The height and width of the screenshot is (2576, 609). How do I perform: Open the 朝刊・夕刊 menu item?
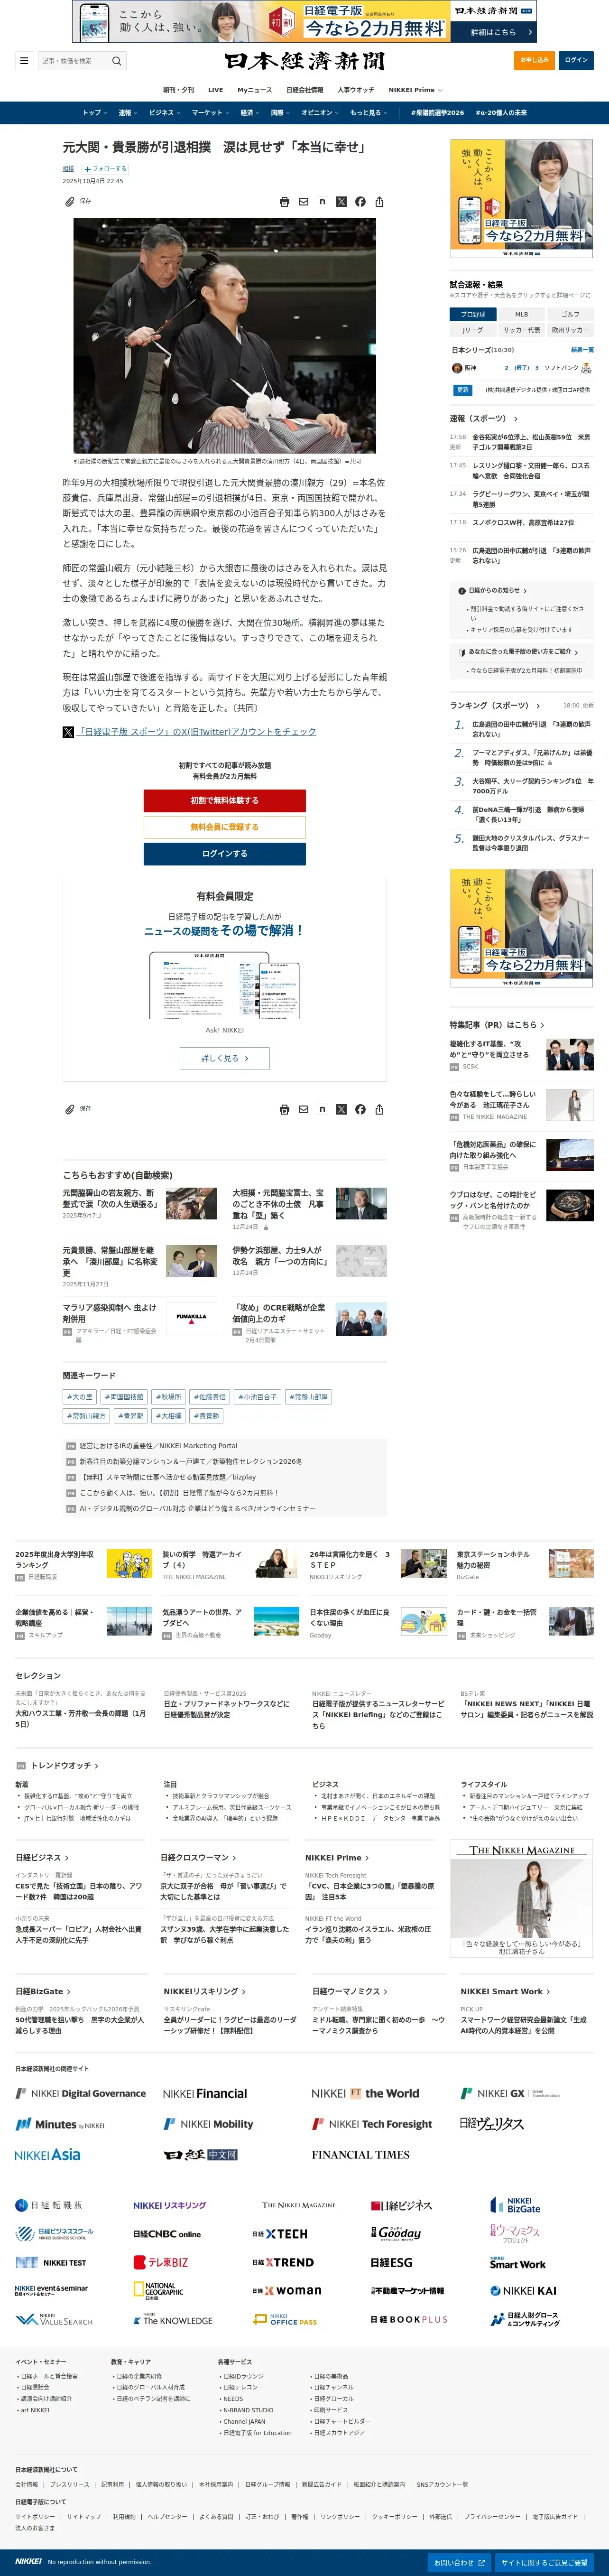(179, 90)
